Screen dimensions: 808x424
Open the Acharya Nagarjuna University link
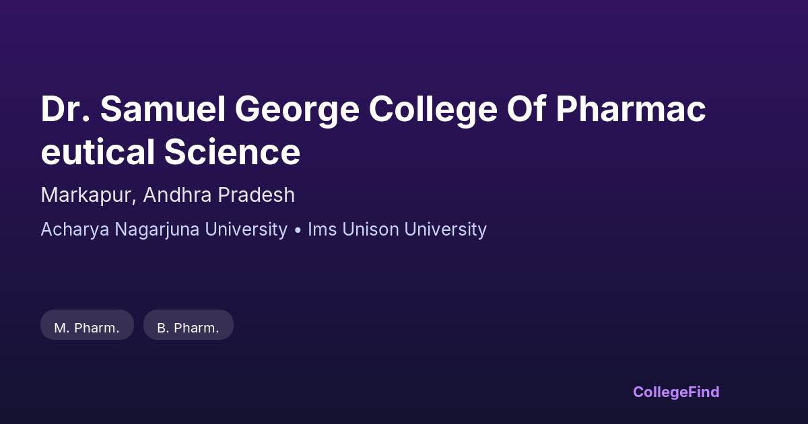tap(164, 229)
